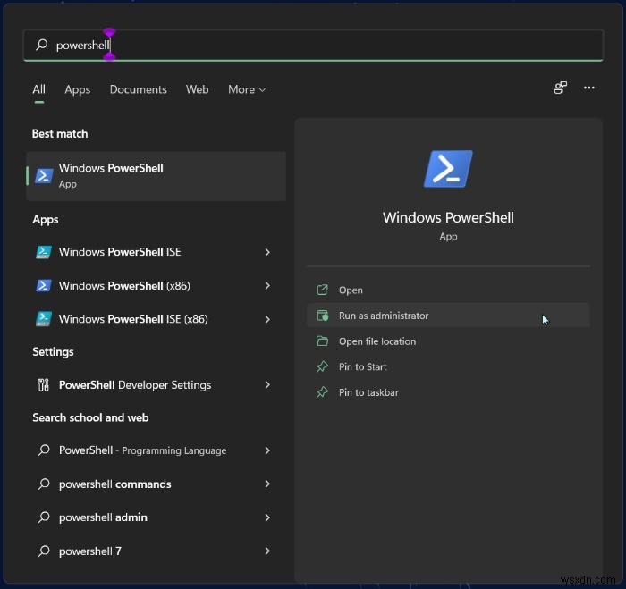Click the Pin to Start pin icon

pos(323,367)
